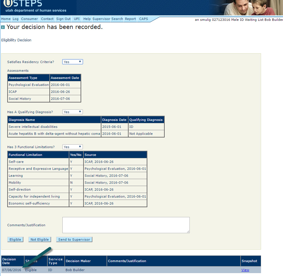This screenshot has height=276, width=283.
Task: Click the Send to Supervisor button
Action: [x=74, y=240]
